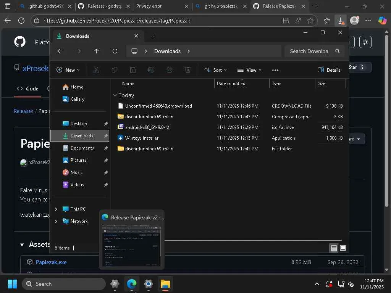Viewport: 391px width, 293px height.
Task: Switch to the Privacy error browser tab
Action: click(x=162, y=6)
